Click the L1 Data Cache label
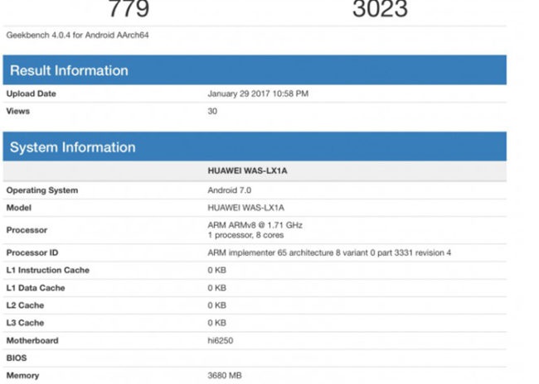The image size is (539, 384). coord(36,288)
